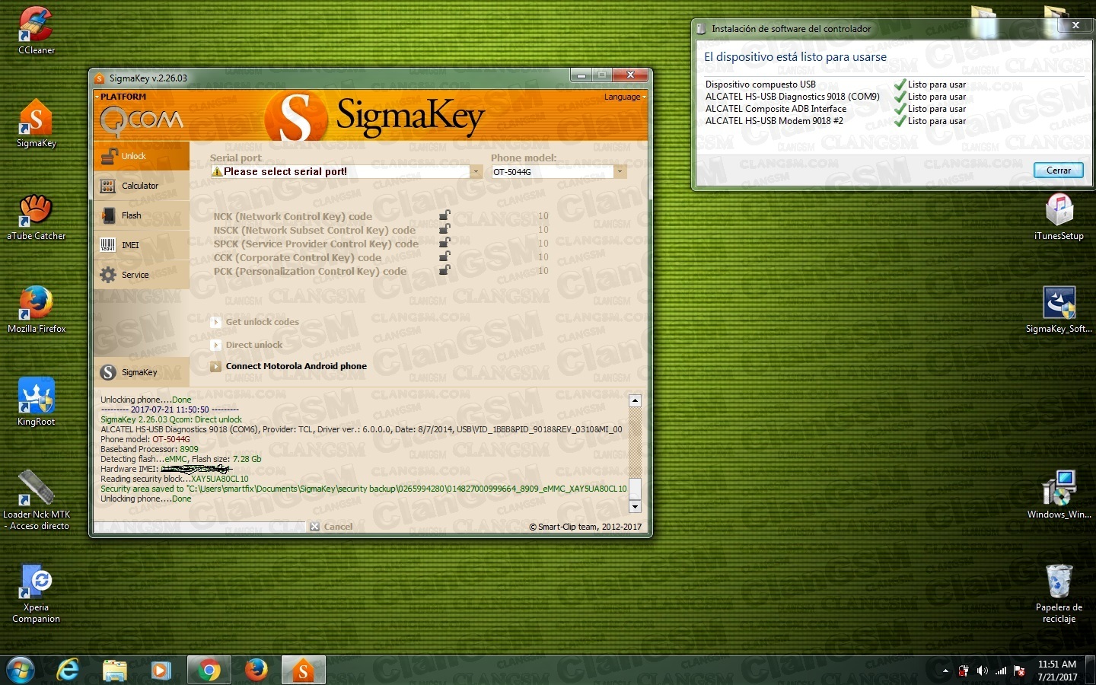Click the PCK code padlock icon

tap(444, 271)
